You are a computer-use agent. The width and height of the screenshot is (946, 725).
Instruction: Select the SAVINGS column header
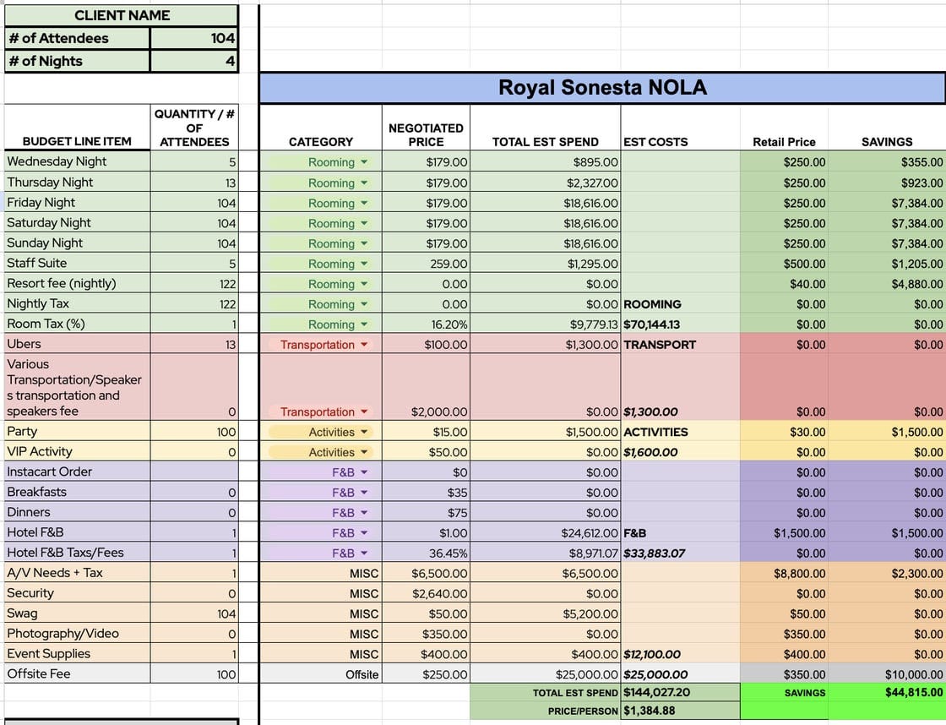click(x=887, y=128)
